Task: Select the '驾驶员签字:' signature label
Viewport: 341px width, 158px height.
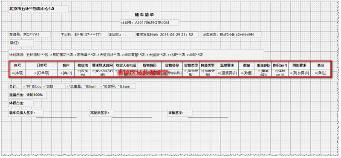Action: pyautogui.click(x=102, y=113)
